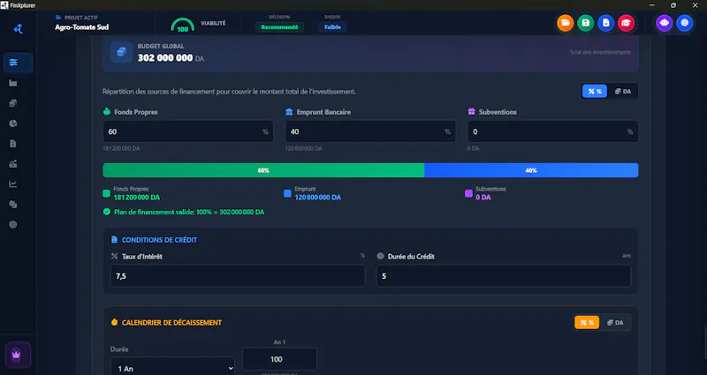Click the purple Subventions legend swatch

[x=469, y=193]
